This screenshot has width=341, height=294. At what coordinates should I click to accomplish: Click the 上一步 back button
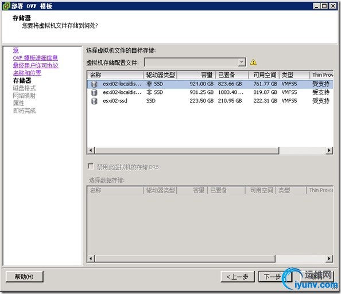[x=238, y=277]
